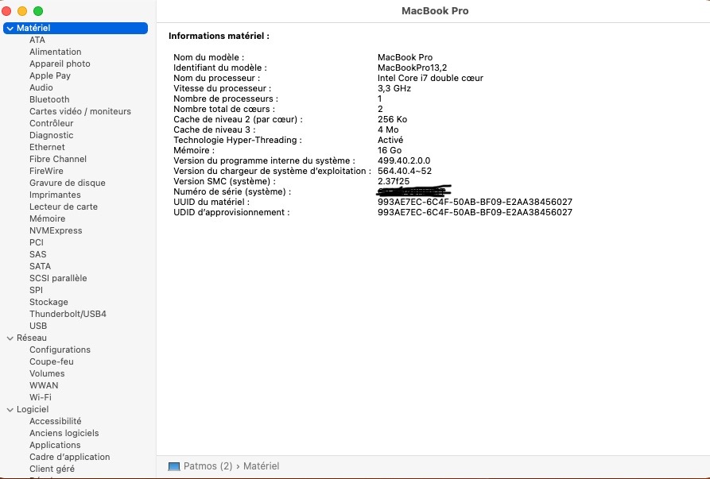710x479 pixels.
Task: Click the model identifier MacBookPro13,2
Action: [412, 68]
